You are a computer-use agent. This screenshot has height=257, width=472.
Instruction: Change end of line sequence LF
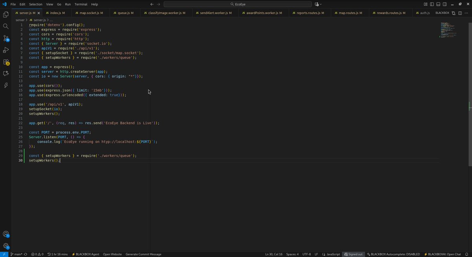point(316,254)
